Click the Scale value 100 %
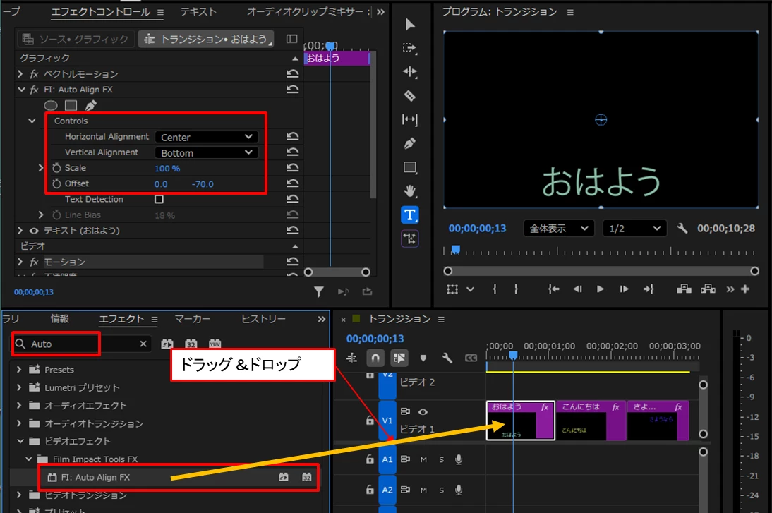This screenshot has height=513, width=772. [x=167, y=169]
